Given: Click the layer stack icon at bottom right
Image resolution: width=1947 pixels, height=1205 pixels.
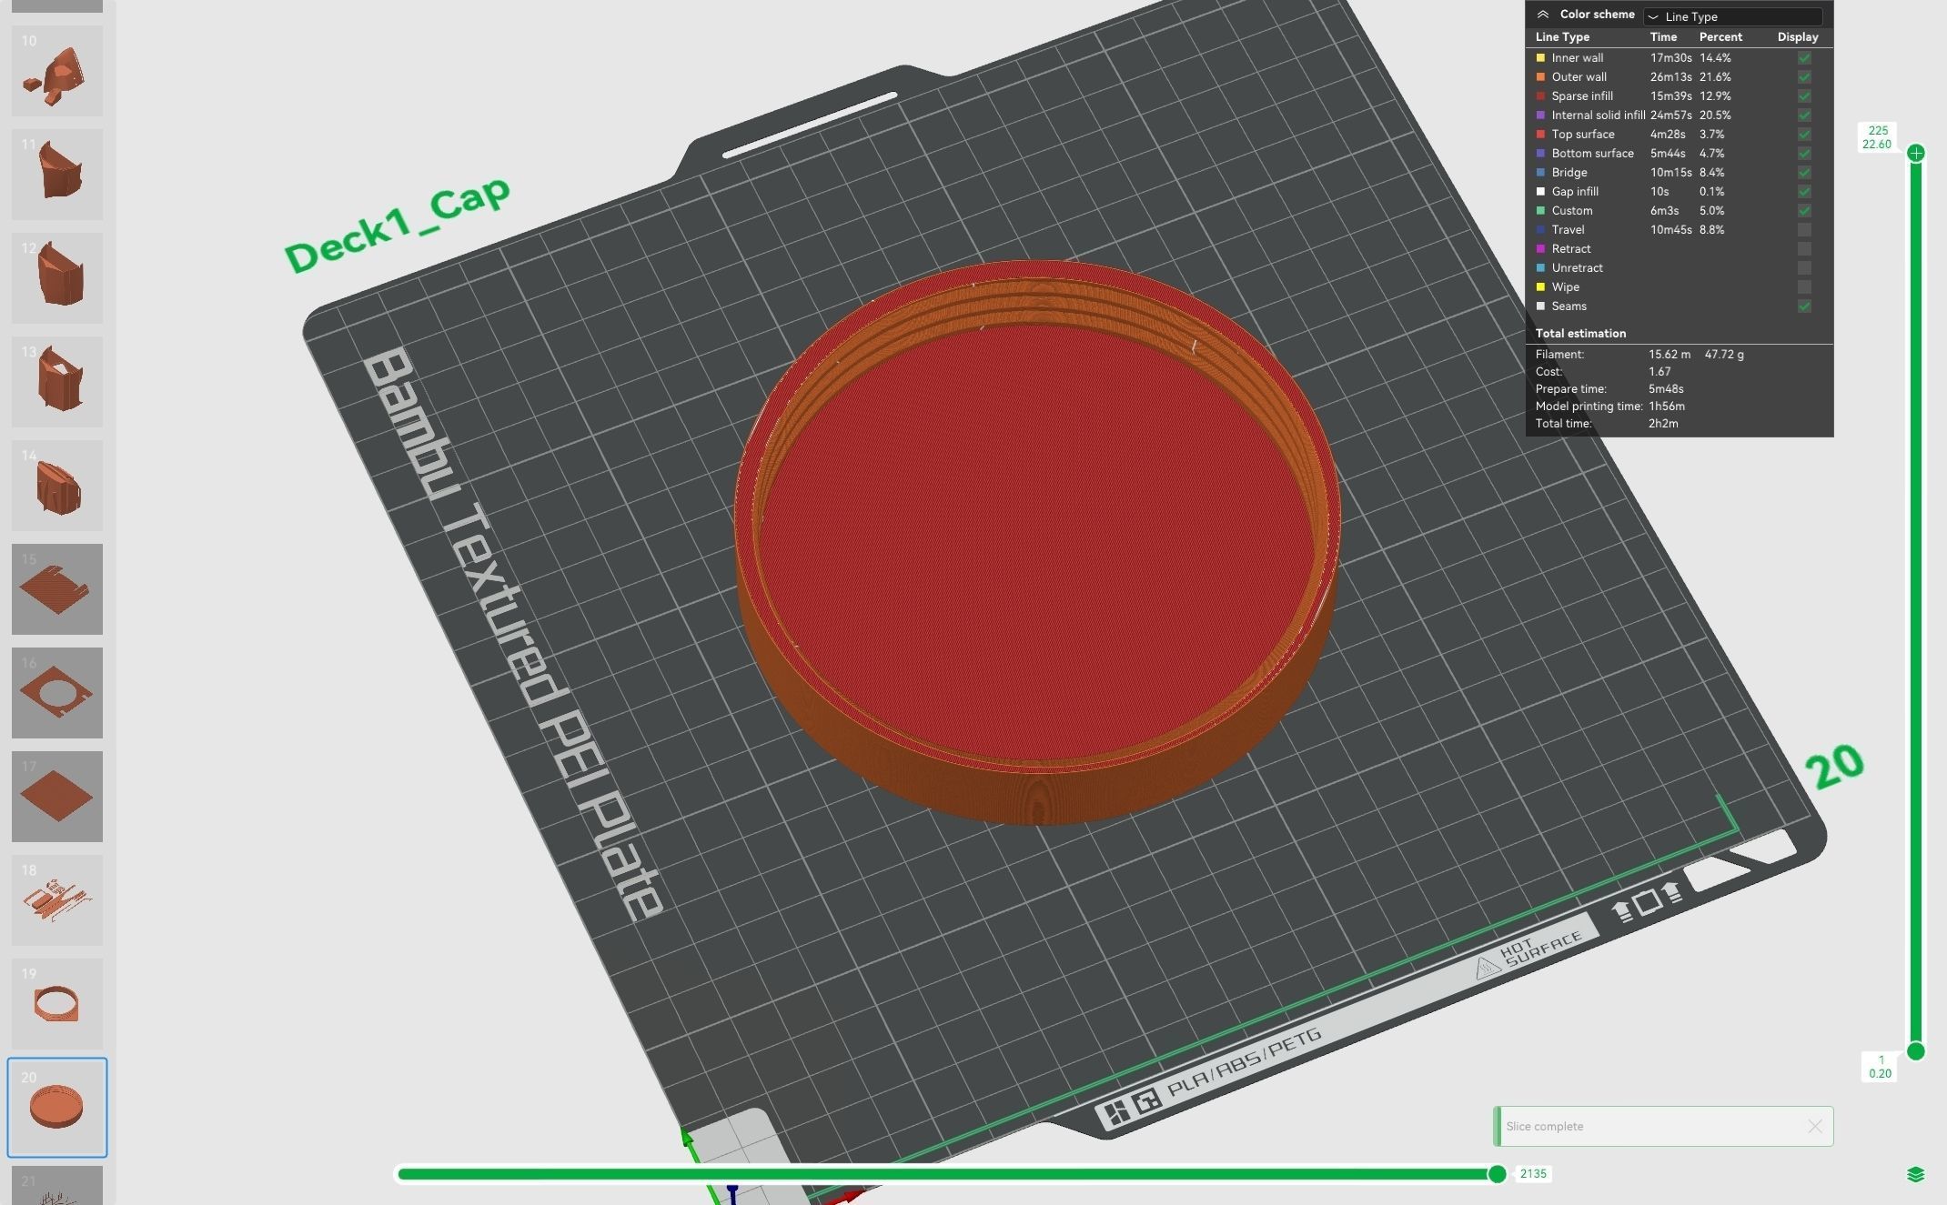Looking at the screenshot, I should pos(1915,1174).
